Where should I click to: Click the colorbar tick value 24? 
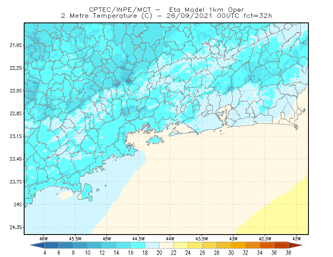(x=188, y=253)
